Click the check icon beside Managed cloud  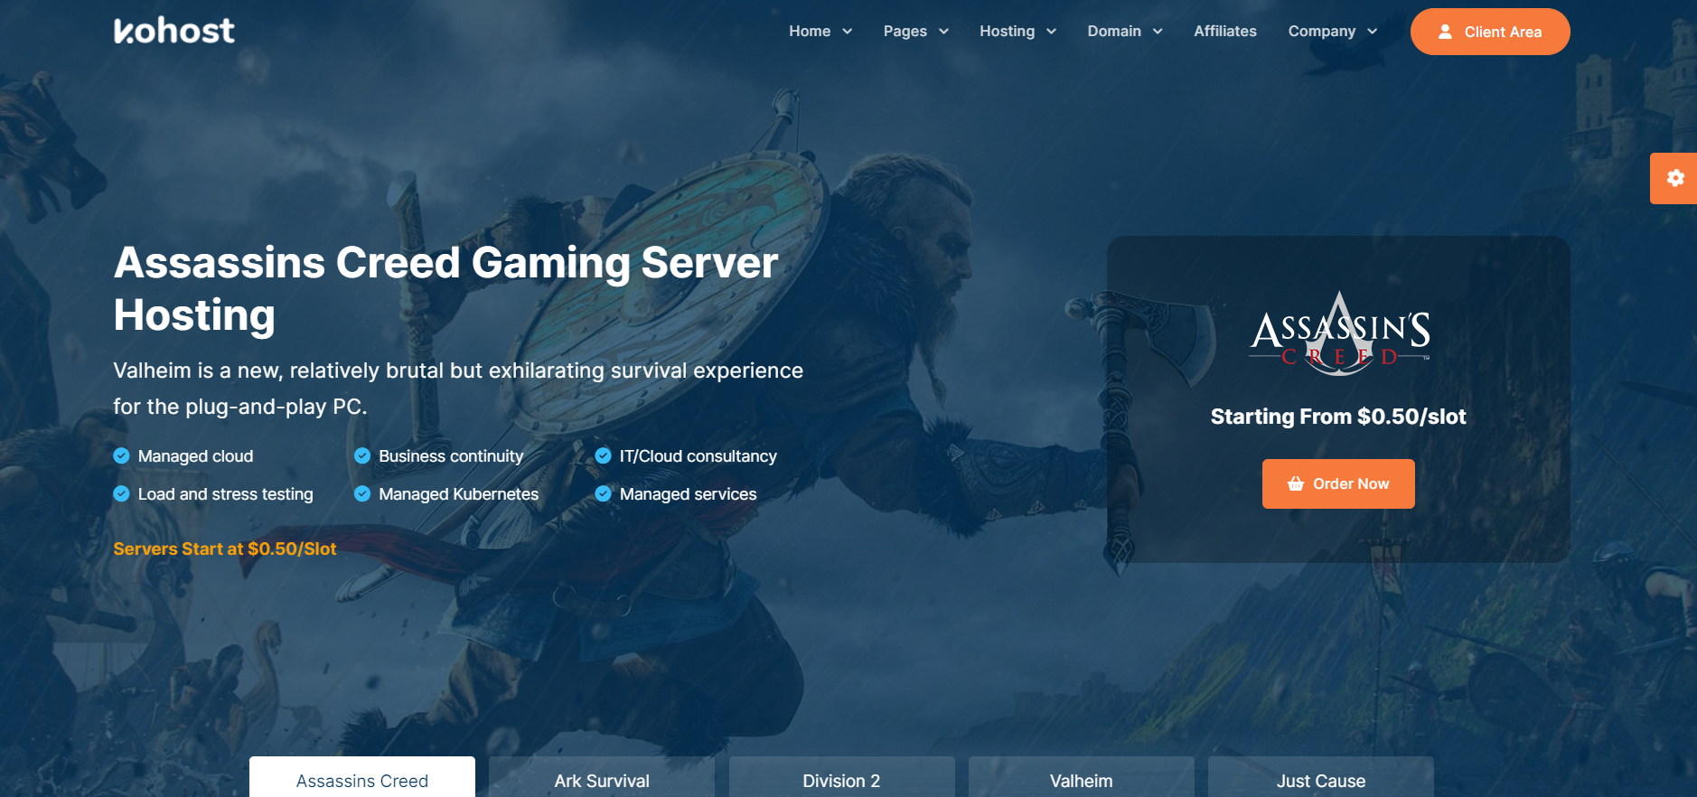[121, 456]
